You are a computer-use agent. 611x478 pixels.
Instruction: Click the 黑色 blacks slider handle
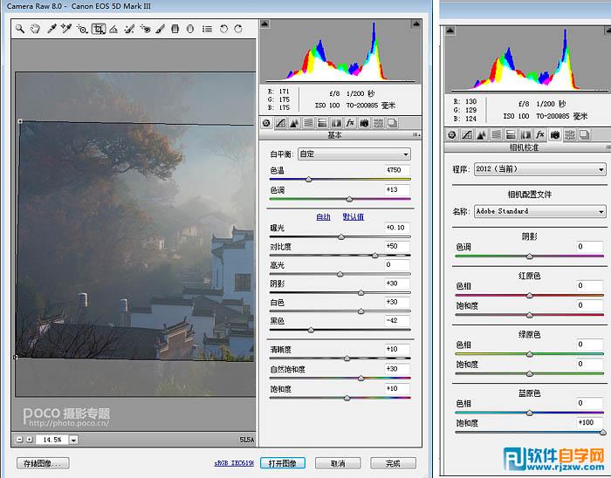click(x=311, y=330)
